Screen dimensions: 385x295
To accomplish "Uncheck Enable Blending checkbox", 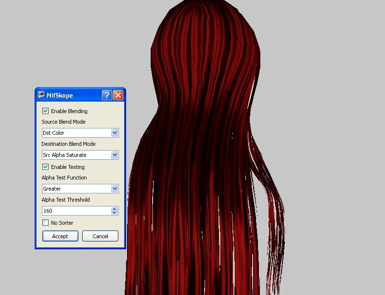I will tap(45, 111).
